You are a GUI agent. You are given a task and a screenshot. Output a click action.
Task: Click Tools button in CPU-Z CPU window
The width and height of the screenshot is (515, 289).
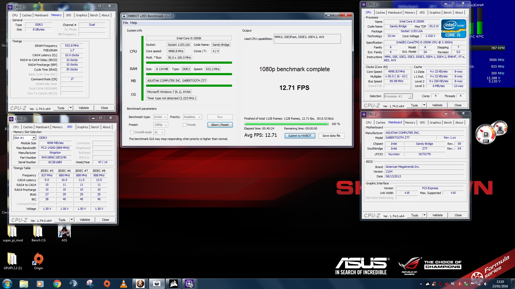[x=414, y=105]
